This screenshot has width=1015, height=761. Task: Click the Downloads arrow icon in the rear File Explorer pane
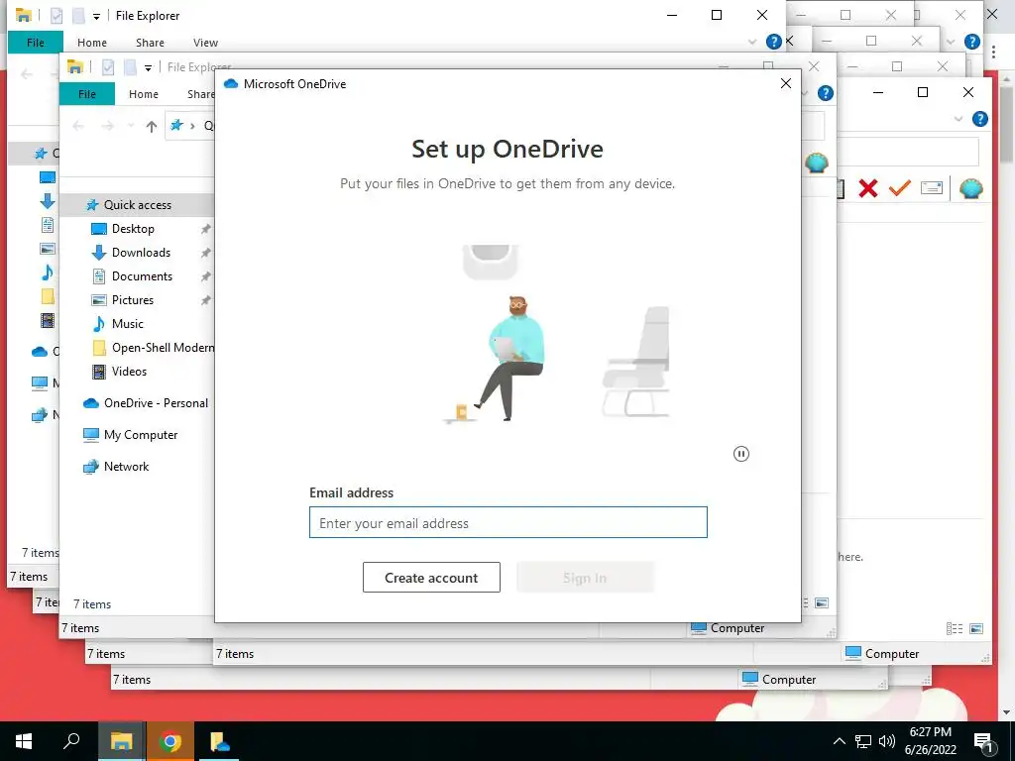[48, 201]
